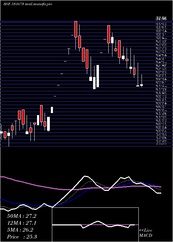173x242 pixels.
Task: Click the Price : 25.3 value
Action: 22,236
